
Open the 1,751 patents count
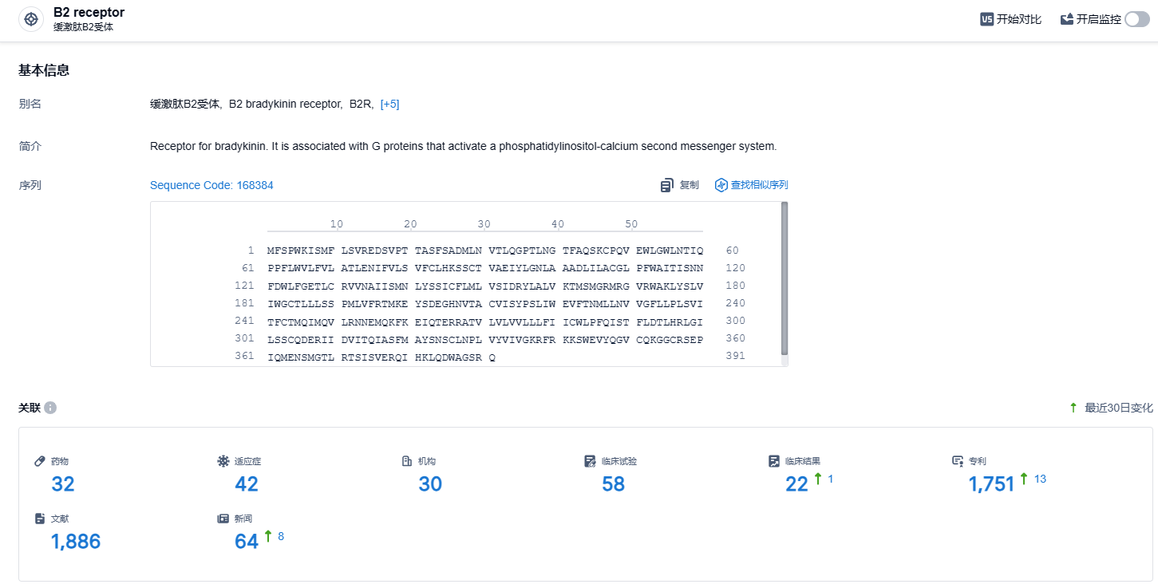[991, 483]
